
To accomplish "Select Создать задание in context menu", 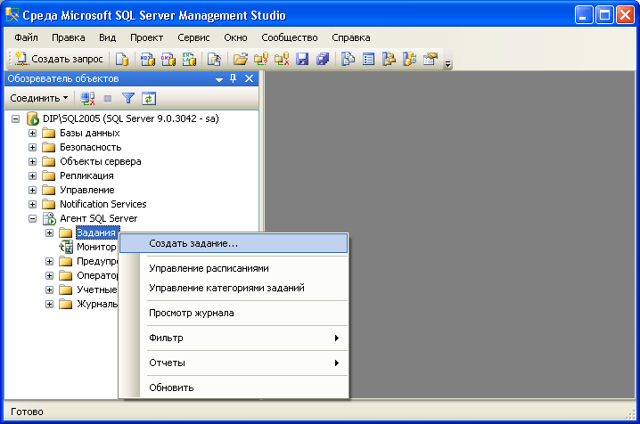I will coord(193,243).
